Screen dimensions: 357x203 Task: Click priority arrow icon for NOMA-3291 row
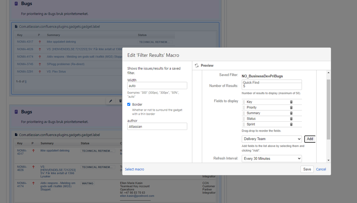coord(40,71)
